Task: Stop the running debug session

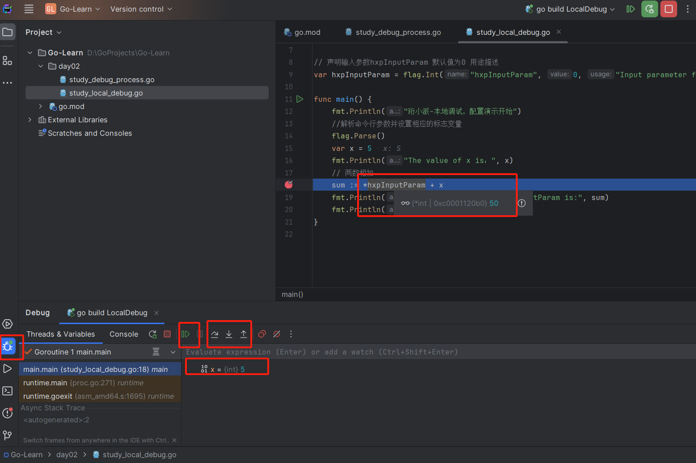Action: tap(167, 334)
